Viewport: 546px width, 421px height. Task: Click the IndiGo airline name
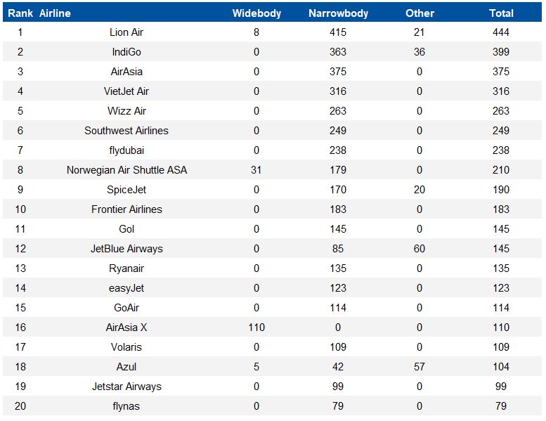coord(126,52)
